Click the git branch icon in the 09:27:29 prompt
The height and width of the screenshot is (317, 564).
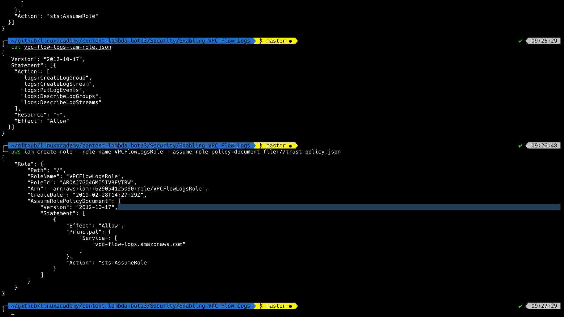[261, 306]
